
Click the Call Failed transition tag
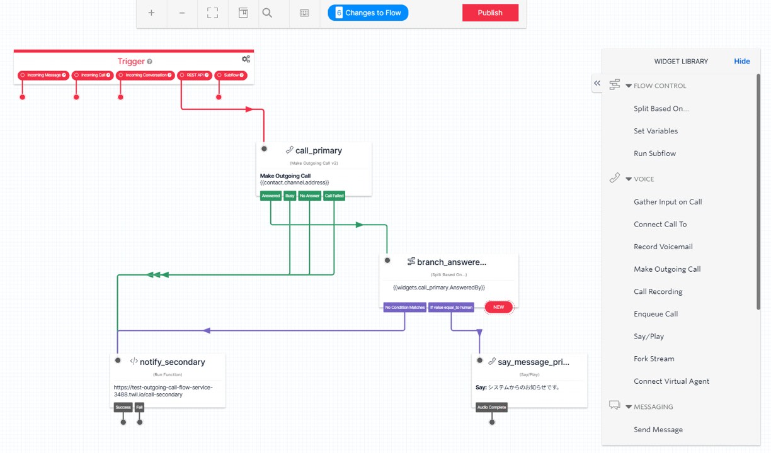coord(334,196)
